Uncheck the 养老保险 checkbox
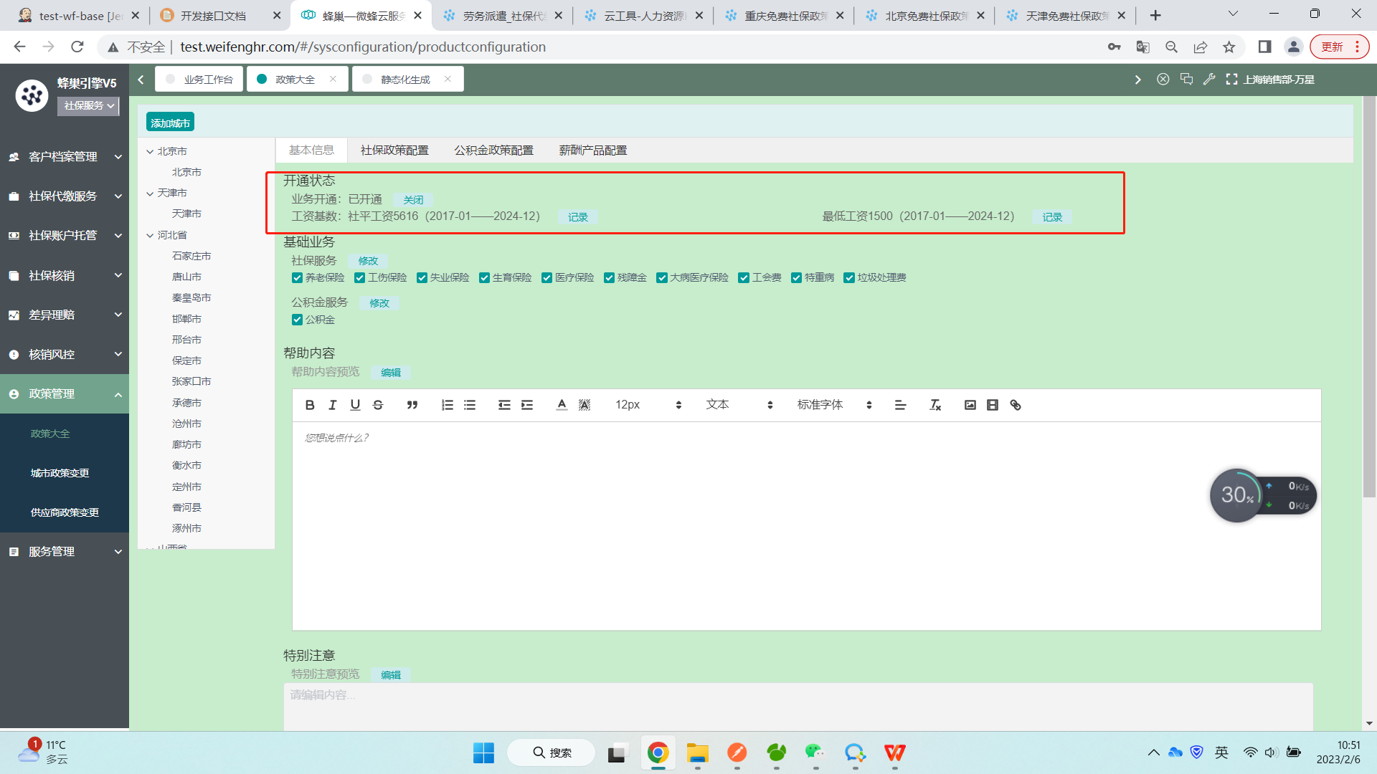 pos(297,278)
